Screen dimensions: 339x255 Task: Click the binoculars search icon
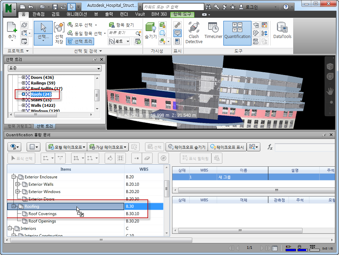point(208,7)
